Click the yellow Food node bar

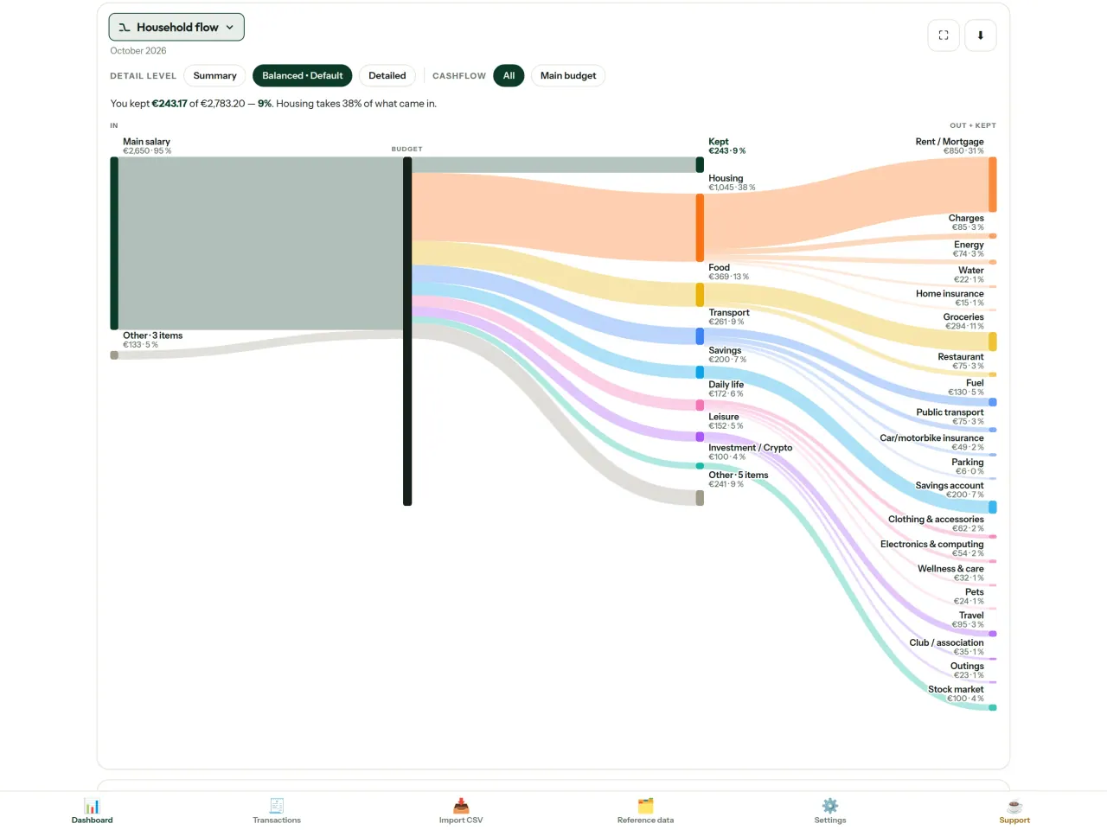pyautogui.click(x=700, y=295)
